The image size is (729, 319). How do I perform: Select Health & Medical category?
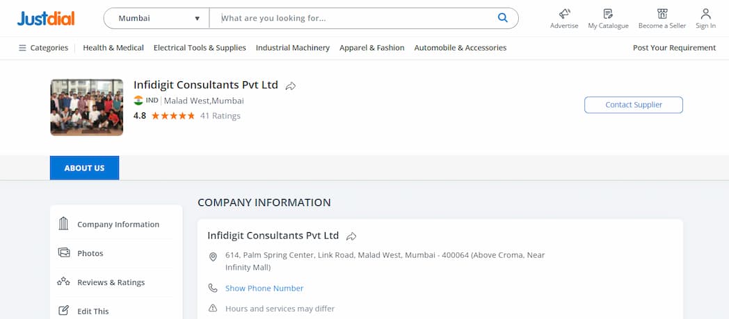pos(113,48)
